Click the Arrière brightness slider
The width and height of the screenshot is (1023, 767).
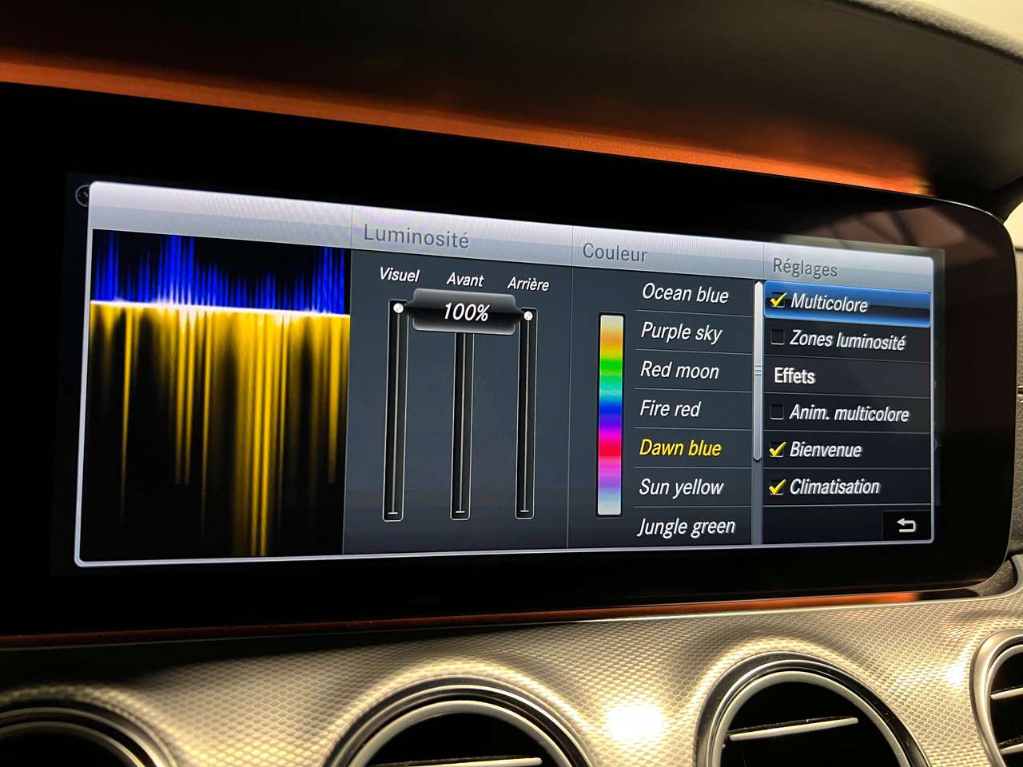[x=526, y=411]
